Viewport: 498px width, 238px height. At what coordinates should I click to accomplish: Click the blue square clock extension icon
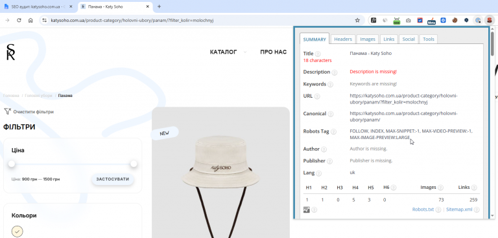point(443,20)
